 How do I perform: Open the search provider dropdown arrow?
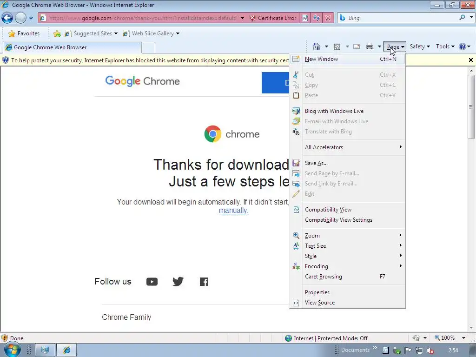point(471,18)
